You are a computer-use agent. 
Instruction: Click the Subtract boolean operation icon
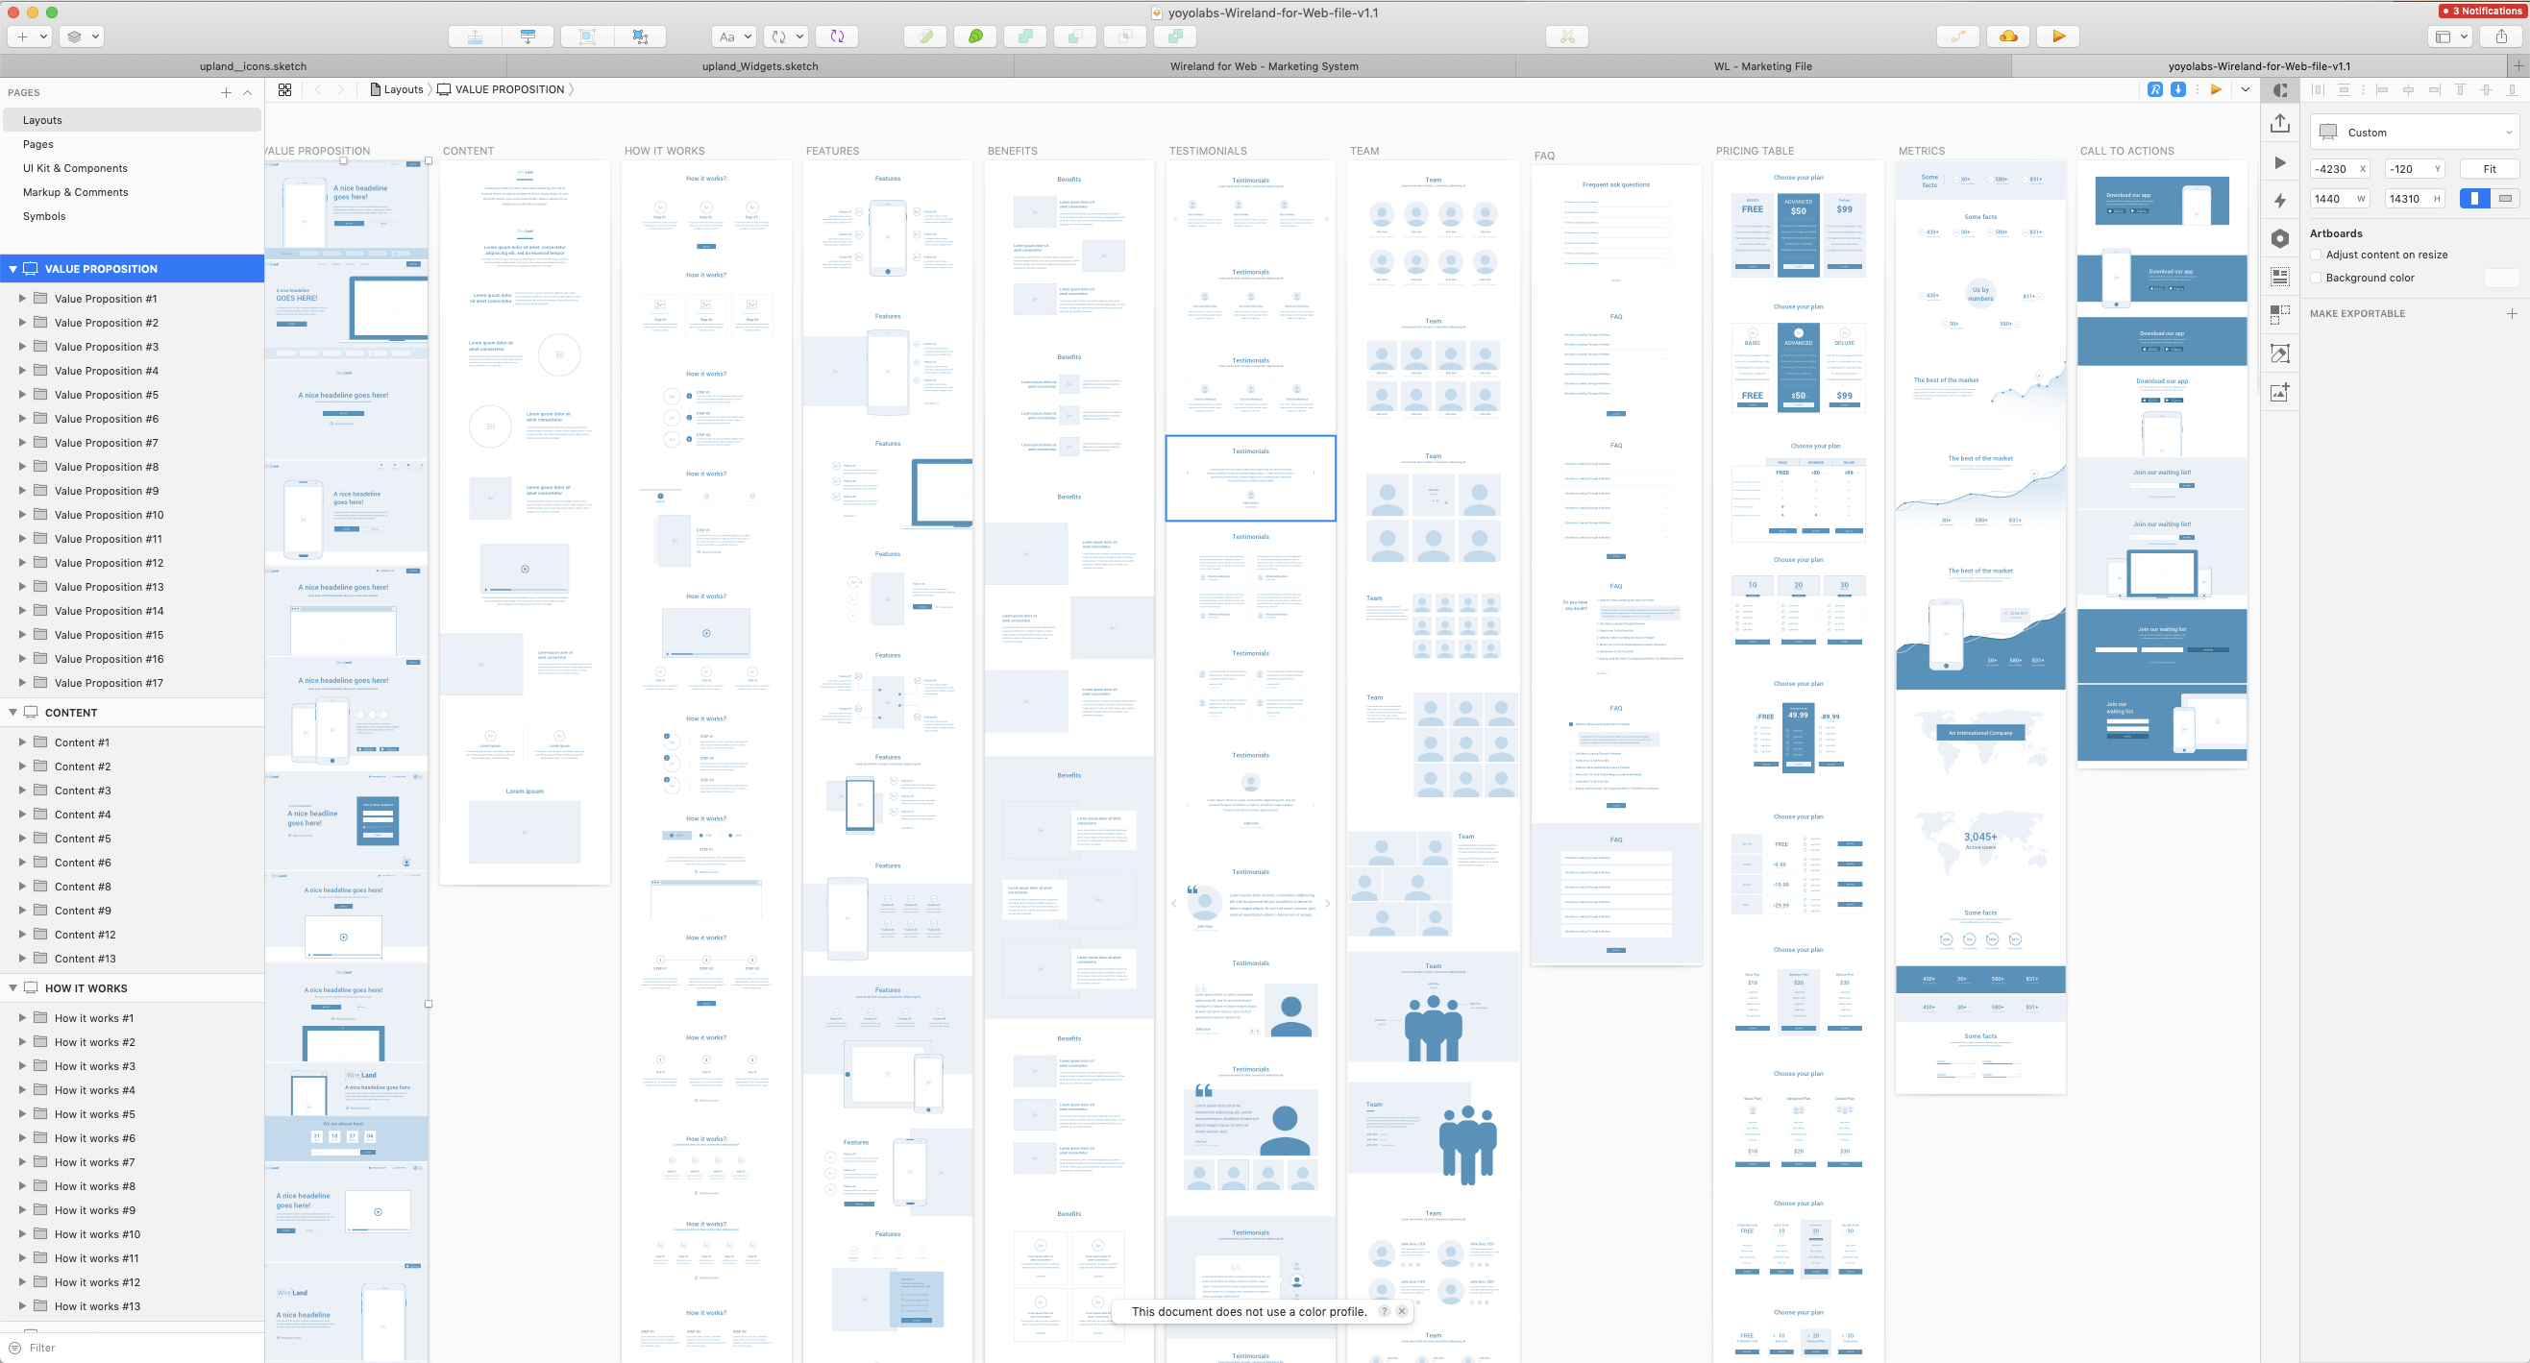point(1074,37)
